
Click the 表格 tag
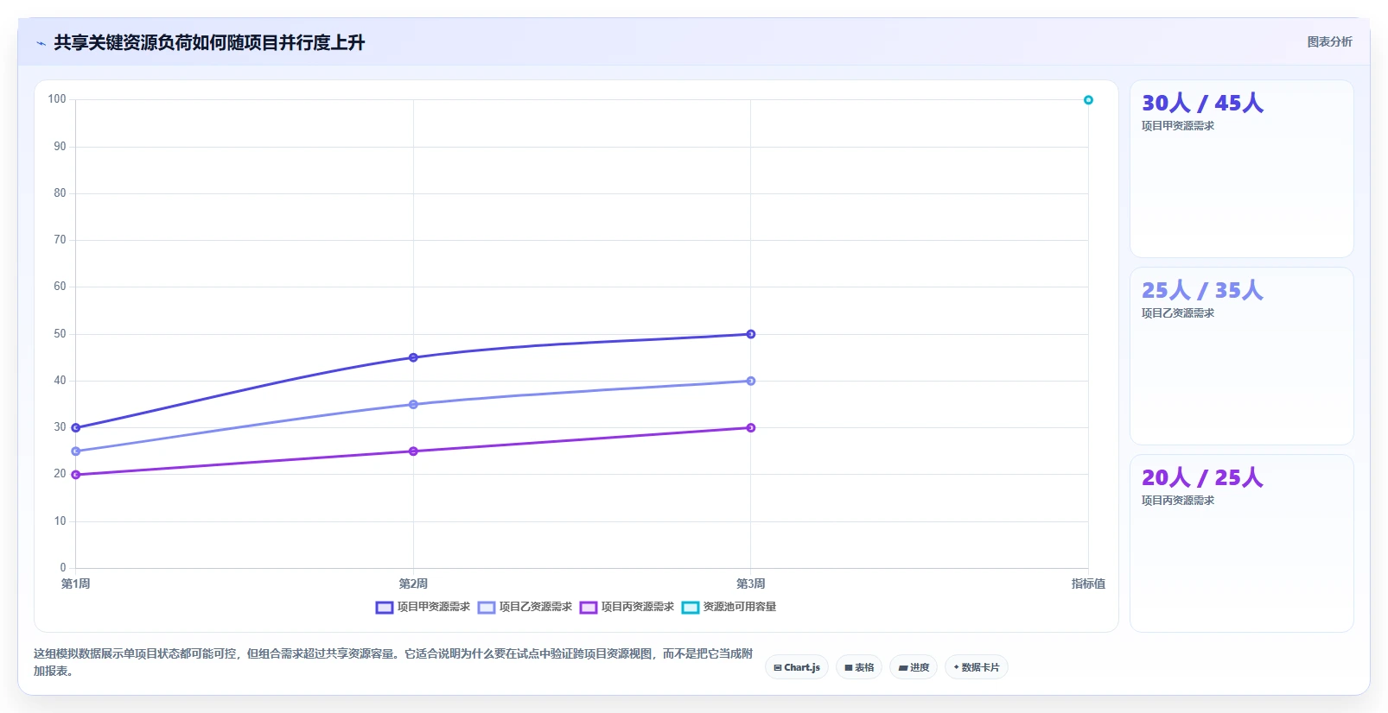[x=859, y=667]
